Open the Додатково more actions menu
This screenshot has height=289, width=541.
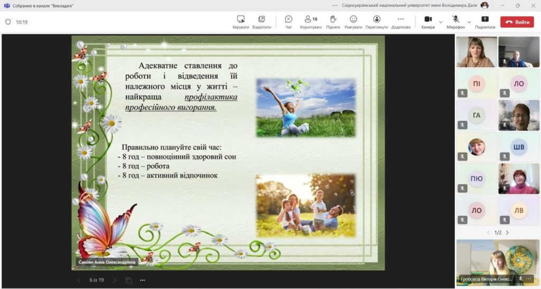[400, 20]
